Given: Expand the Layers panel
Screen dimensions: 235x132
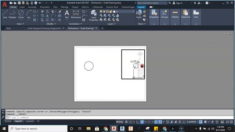Looking at the screenshot, I should 112,24.
